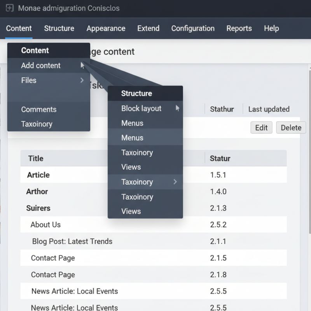Click the 1.4.0 value in Arthor row
The width and height of the screenshot is (311, 311).
click(218, 192)
